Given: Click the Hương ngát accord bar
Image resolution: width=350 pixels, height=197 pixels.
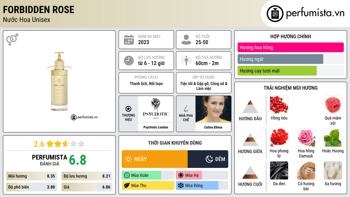Looking at the screenshot, I should pos(291,59).
